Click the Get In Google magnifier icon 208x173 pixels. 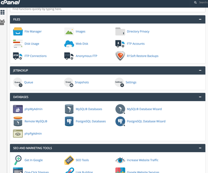[x=18, y=160]
